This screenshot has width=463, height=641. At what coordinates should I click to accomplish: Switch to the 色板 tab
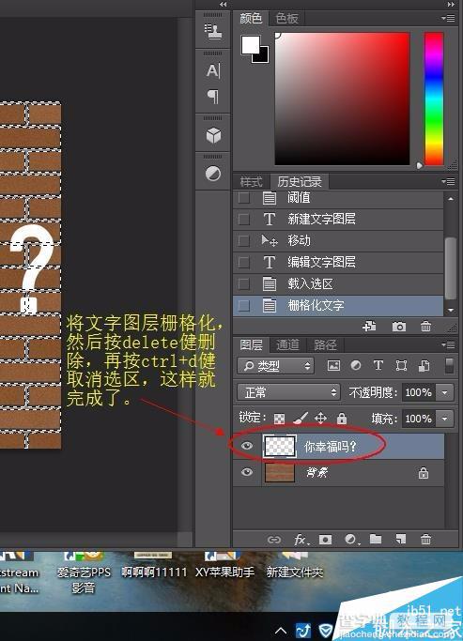(x=286, y=19)
